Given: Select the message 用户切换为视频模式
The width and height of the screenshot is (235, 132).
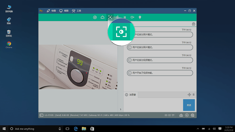Looking at the screenshot, I should (x=160, y=60).
